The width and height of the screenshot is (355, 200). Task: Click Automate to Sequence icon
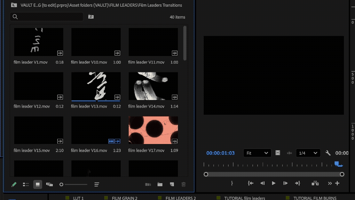(x=148, y=184)
